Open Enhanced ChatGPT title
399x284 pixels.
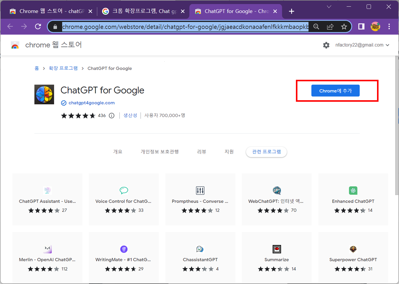pos(353,201)
